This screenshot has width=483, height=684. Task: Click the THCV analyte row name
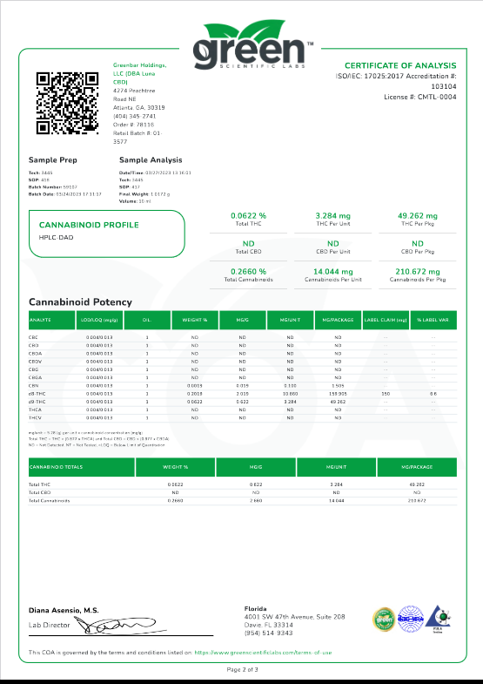pyautogui.click(x=35, y=417)
